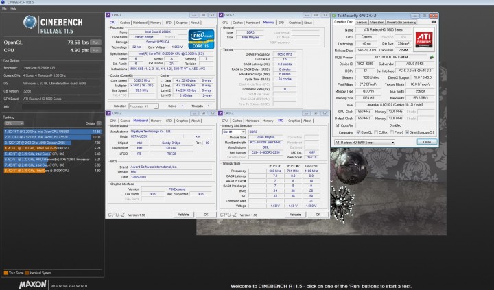Select the ranking row scoring 6.24
Screen dimensions: 494x290
click(x=53, y=148)
